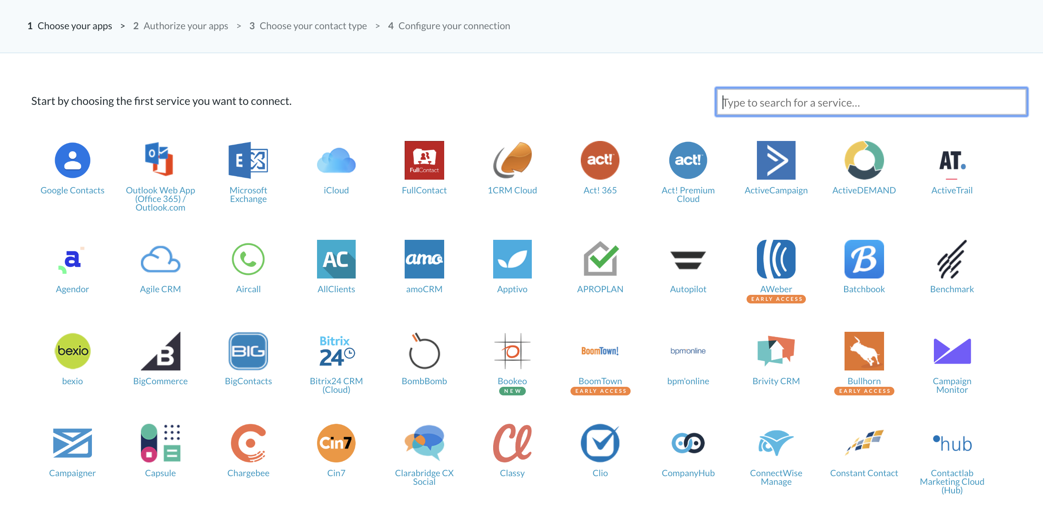Choose the Bitrix24 CRM icon

[337, 351]
